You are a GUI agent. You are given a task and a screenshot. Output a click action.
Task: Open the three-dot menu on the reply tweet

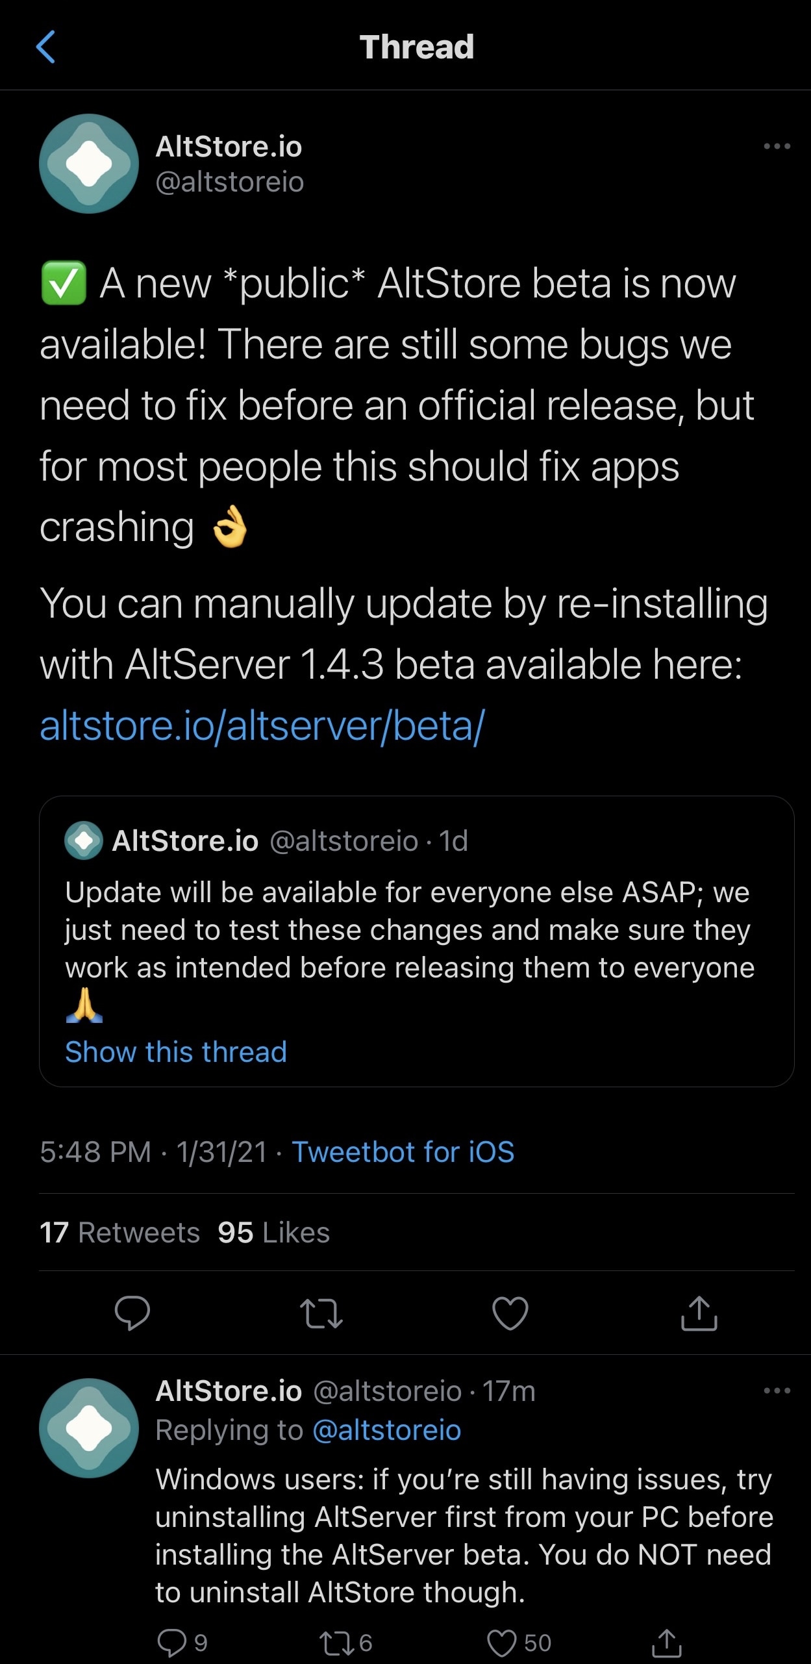(x=777, y=1391)
